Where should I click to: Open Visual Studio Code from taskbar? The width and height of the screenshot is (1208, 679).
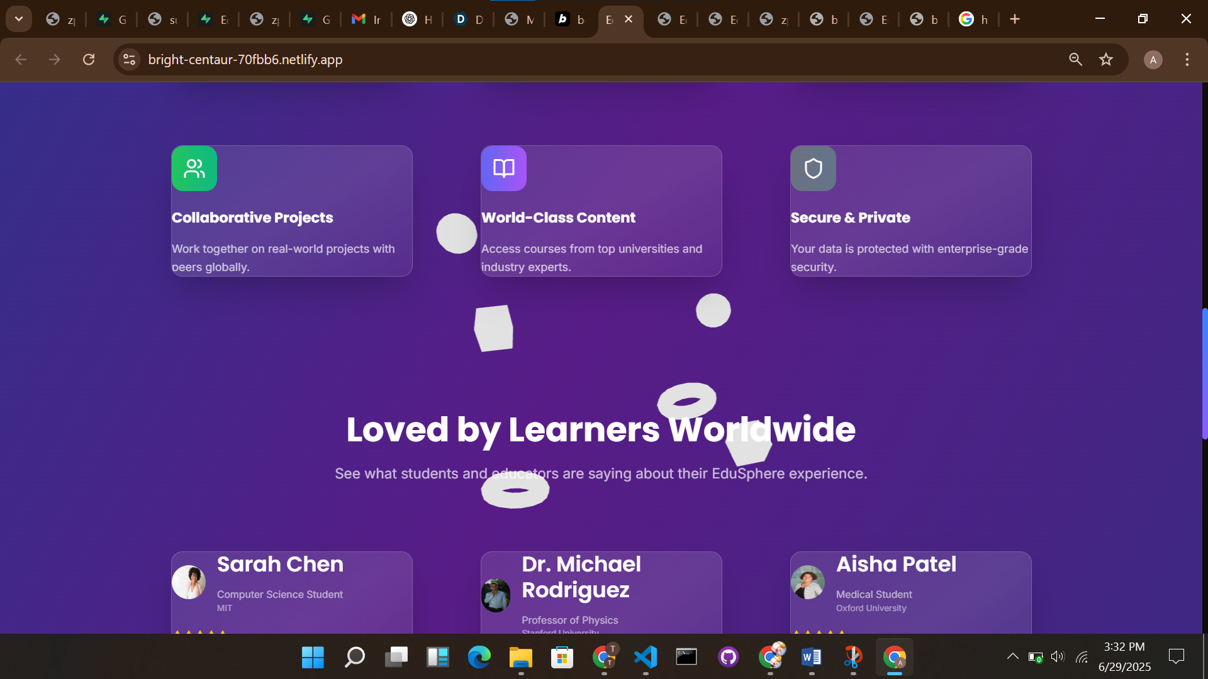646,657
